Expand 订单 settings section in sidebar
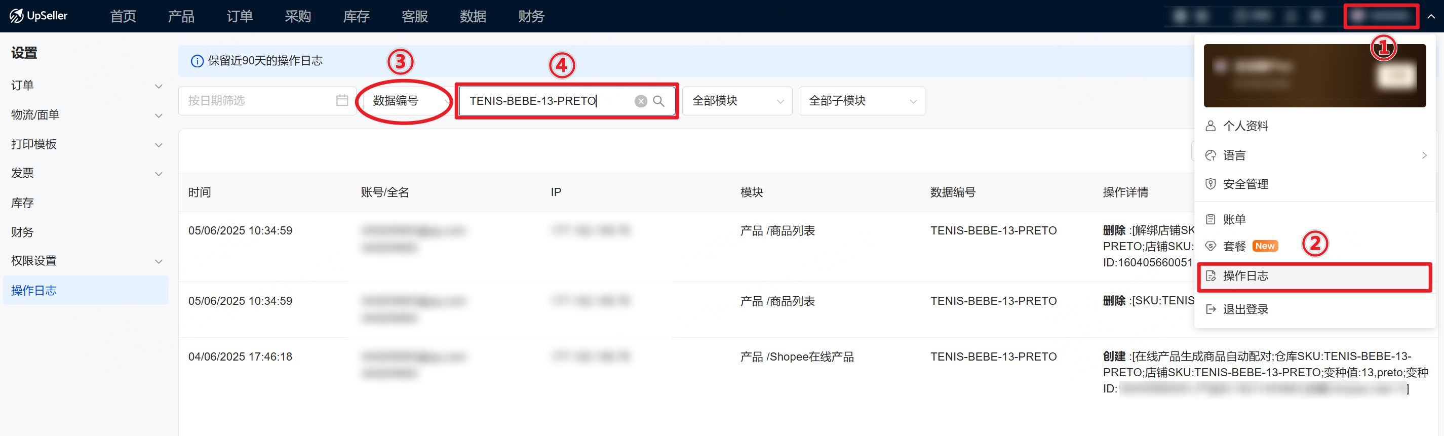This screenshot has height=436, width=1444. point(86,86)
